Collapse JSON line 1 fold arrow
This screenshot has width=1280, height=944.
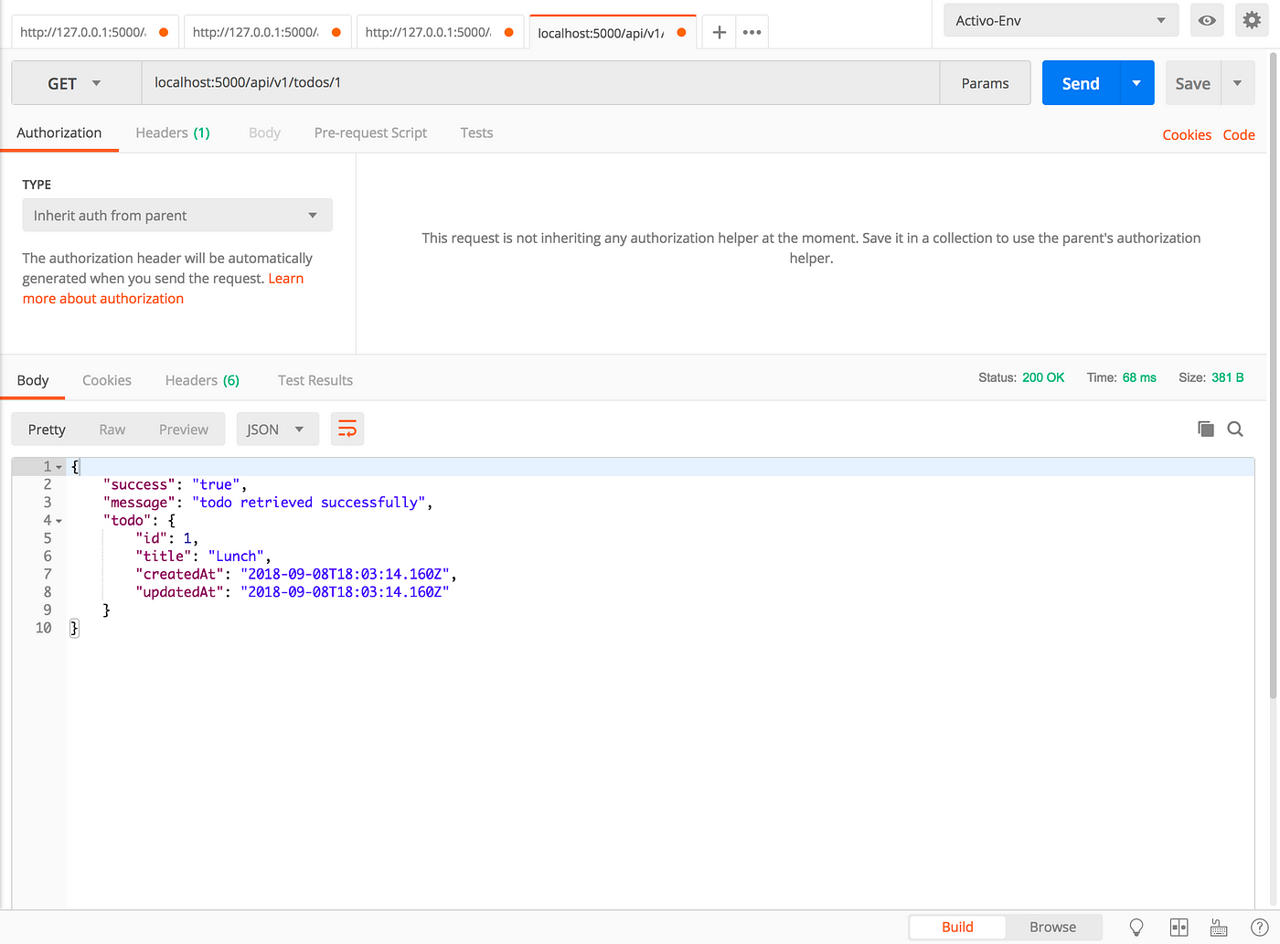[x=59, y=467]
